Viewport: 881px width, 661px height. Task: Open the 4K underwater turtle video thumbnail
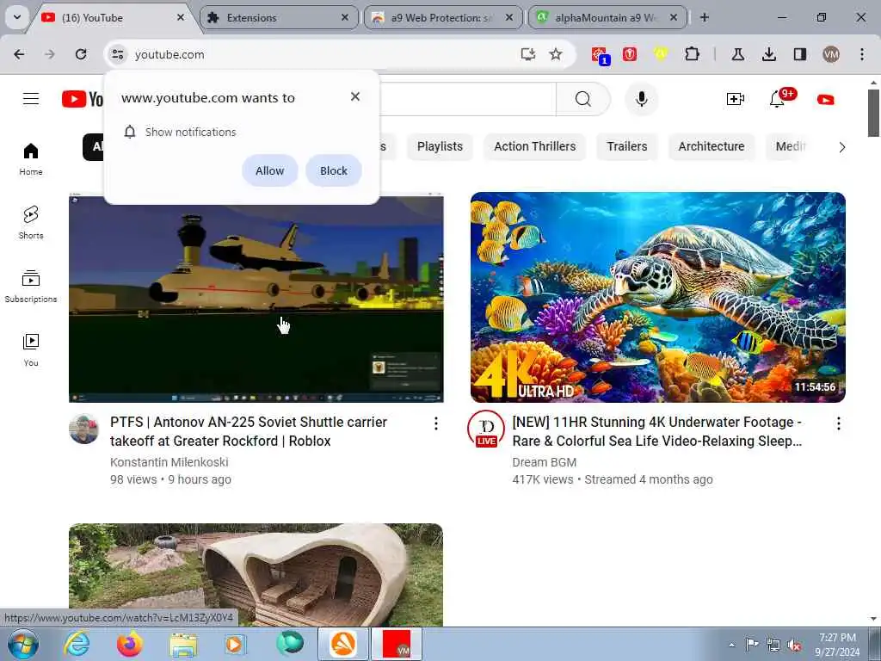point(658,297)
